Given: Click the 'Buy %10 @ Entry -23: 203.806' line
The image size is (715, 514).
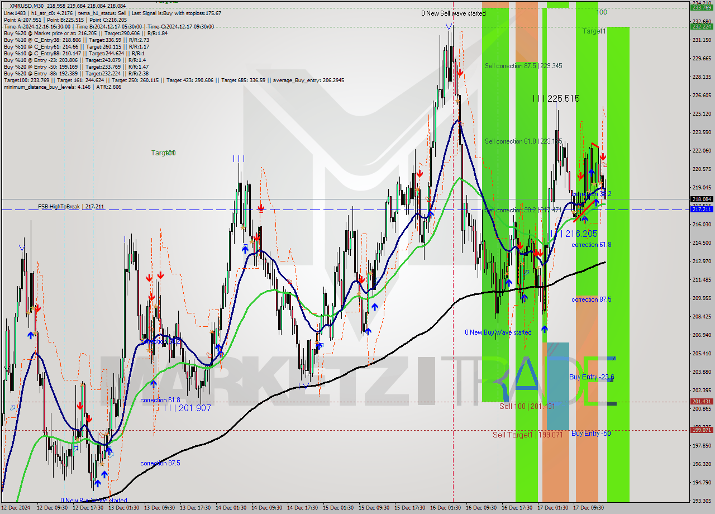Looking at the screenshot, I should coord(75,60).
